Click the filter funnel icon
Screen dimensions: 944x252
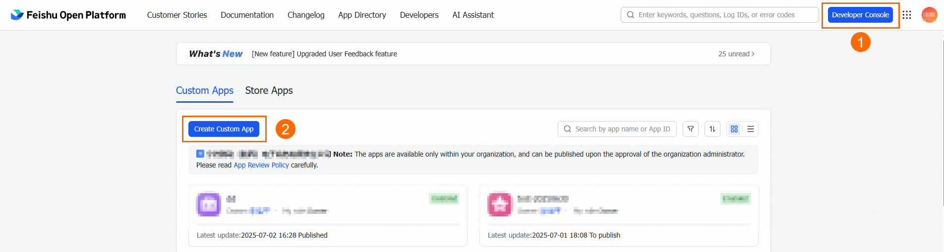click(x=691, y=129)
